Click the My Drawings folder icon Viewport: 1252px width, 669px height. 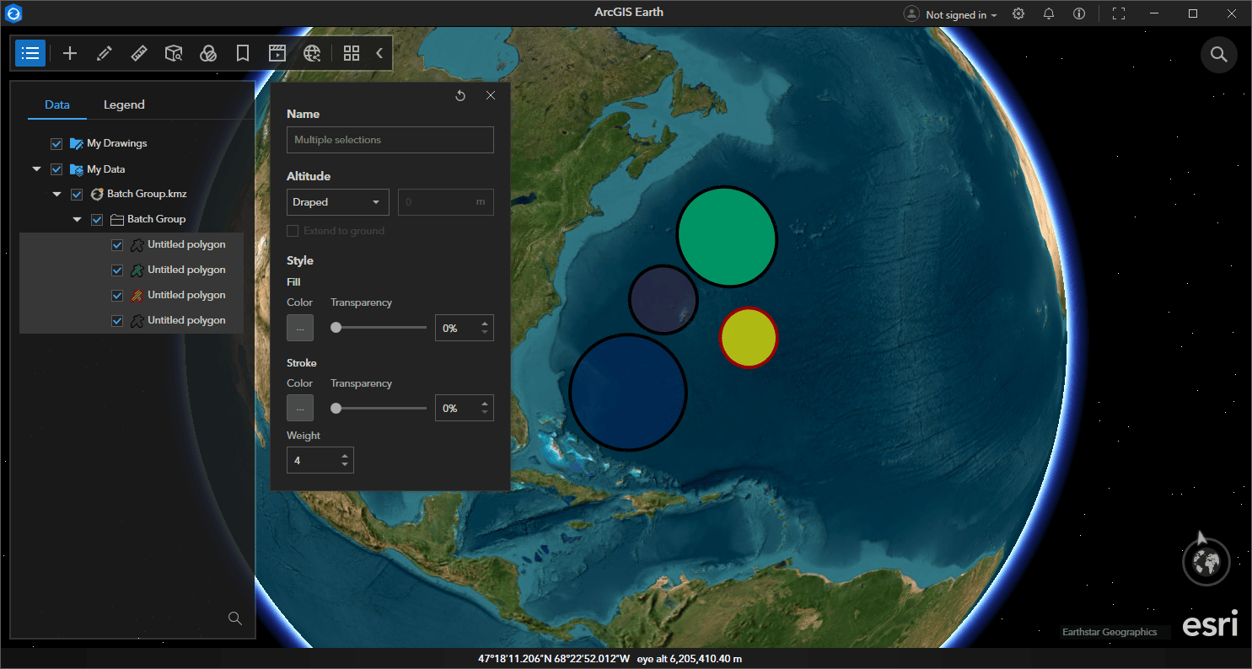(x=77, y=143)
